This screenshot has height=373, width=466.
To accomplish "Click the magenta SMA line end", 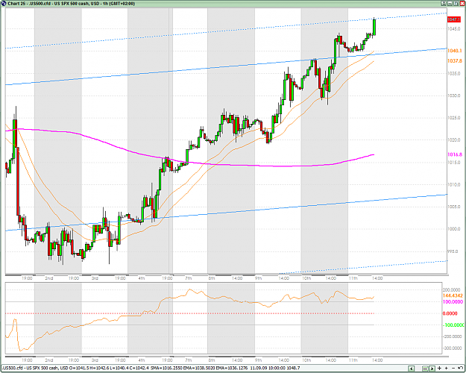I will 373,154.
